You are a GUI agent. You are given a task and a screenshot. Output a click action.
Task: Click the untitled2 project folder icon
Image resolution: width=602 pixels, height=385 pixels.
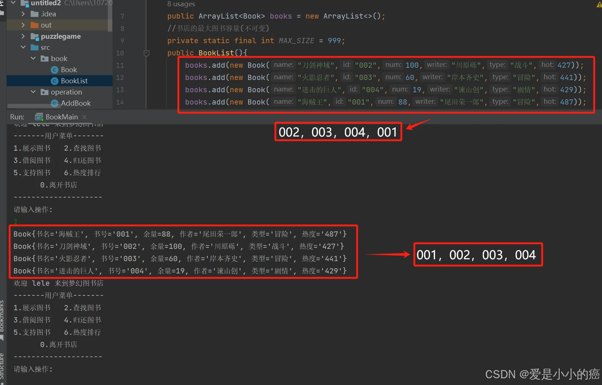click(25, 3)
